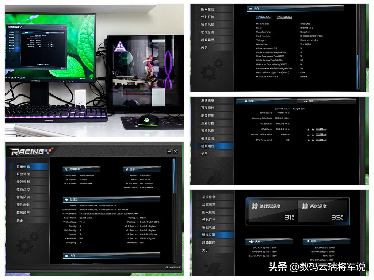
Task: Select 耳放调控 in the overclock panel sidebar
Action: pyautogui.click(x=214, y=108)
